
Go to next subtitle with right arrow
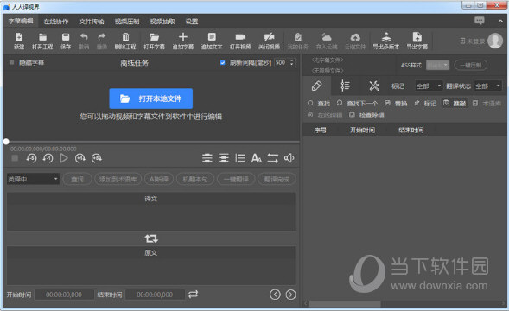pyautogui.click(x=290, y=295)
